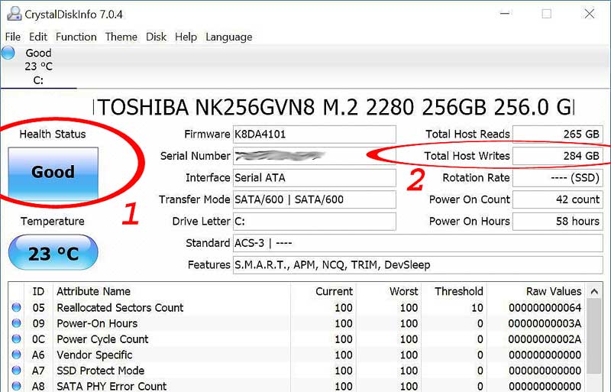Viewport: 611px width, 392px height.
Task: Click the attribute list scrollbar thumb
Action: (594, 336)
